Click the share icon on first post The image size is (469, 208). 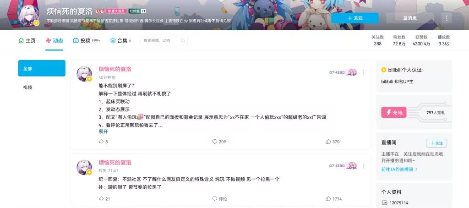pos(101,142)
